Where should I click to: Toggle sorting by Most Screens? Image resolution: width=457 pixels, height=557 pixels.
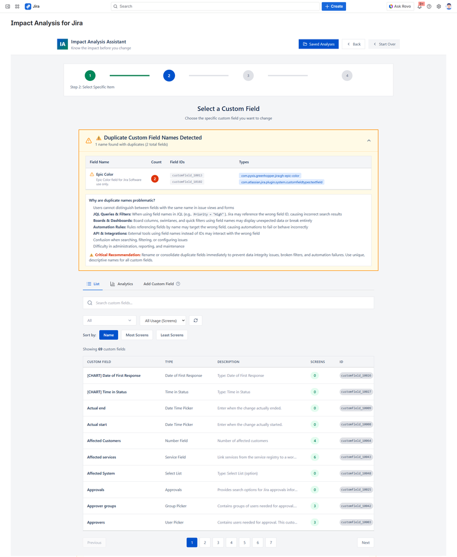137,335
